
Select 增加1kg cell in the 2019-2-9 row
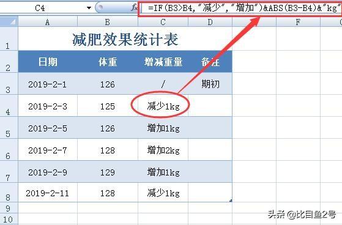tap(163, 172)
